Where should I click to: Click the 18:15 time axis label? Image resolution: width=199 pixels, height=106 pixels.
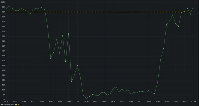tap(113, 102)
